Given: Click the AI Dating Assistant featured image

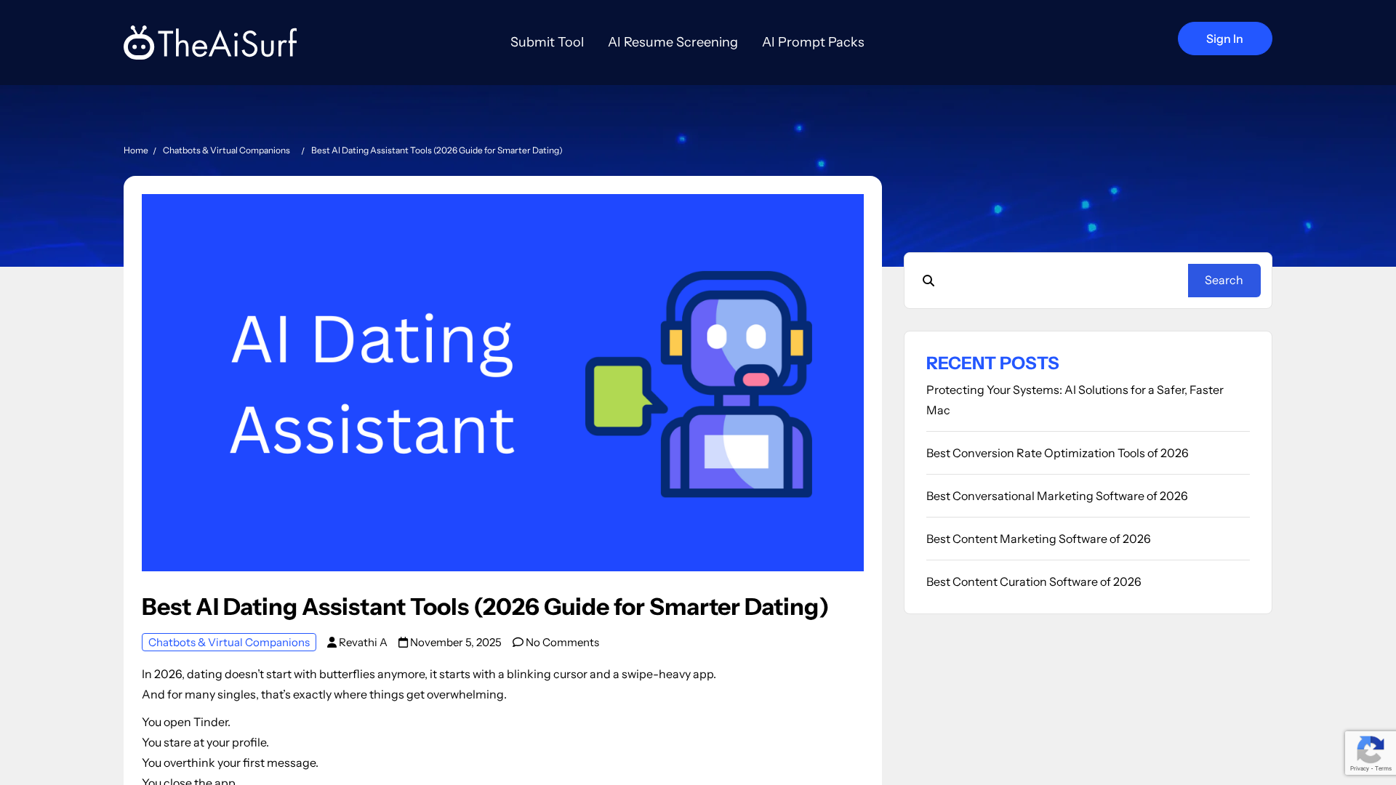Looking at the screenshot, I should (x=502, y=382).
